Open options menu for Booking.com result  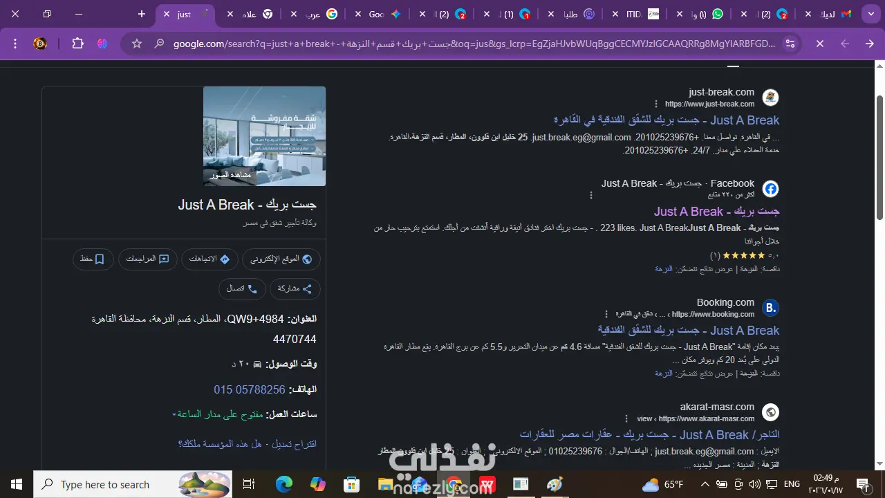pyautogui.click(x=606, y=314)
